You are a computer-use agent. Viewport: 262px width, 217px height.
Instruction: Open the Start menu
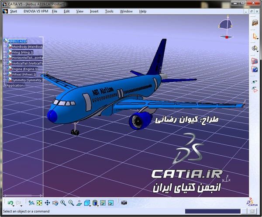(x=14, y=11)
